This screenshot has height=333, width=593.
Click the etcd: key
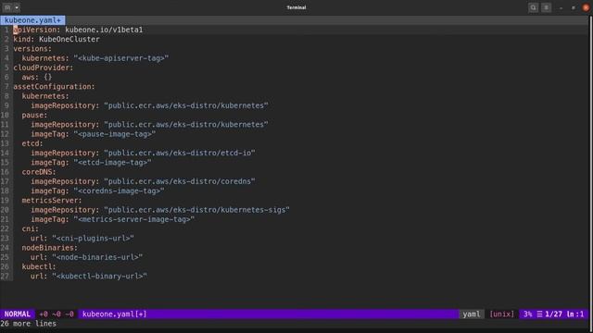(x=32, y=143)
